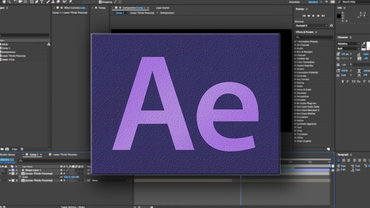
Task: Jump to first frame in Preview
Action: [304, 16]
